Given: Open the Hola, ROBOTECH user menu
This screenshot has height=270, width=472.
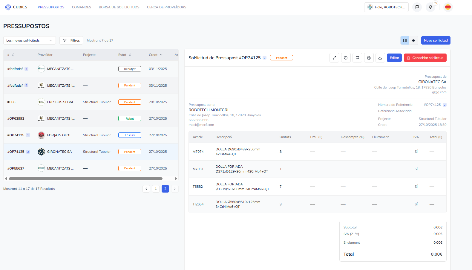Looking at the screenshot, I should click(x=386, y=7).
